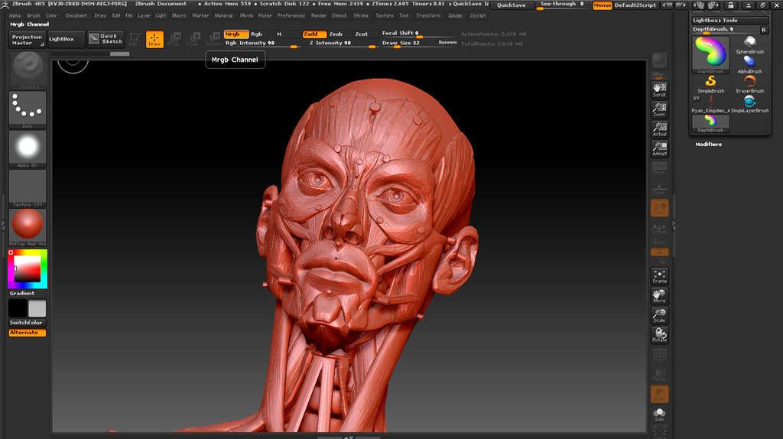This screenshot has width=783, height=439.
Task: Click the Actual size icon
Action: point(660,129)
